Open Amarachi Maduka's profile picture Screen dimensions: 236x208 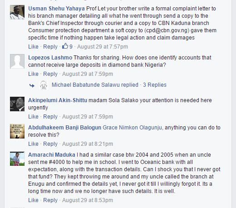(x=17, y=158)
